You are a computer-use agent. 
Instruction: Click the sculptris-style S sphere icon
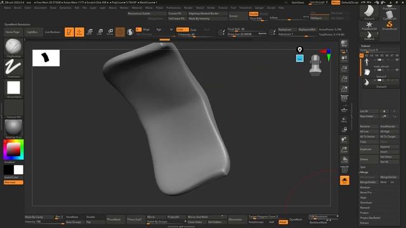pyautogui.click(x=130, y=32)
